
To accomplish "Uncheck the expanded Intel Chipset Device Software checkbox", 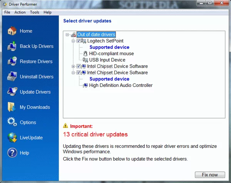I will pos(79,73).
